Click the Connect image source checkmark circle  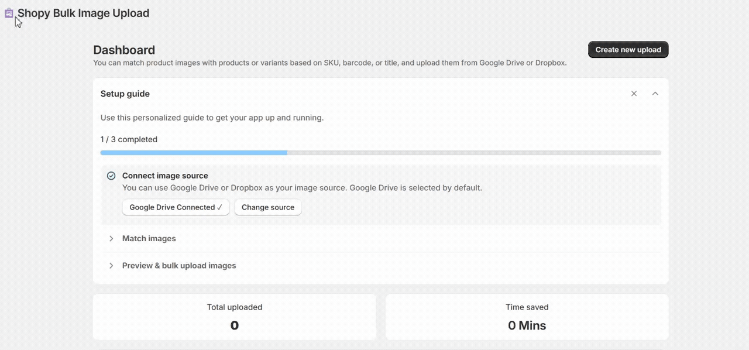pyautogui.click(x=111, y=176)
